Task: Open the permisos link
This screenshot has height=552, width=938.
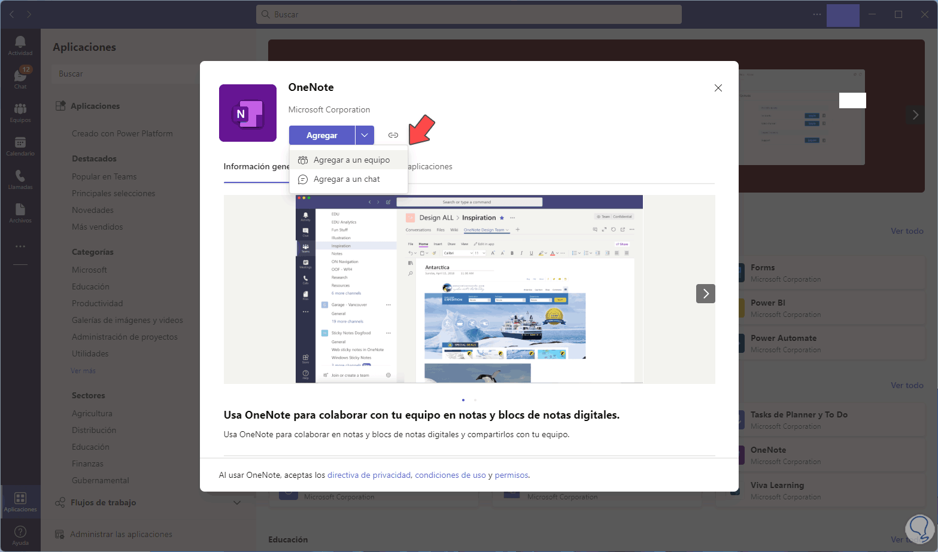Action: pos(512,475)
